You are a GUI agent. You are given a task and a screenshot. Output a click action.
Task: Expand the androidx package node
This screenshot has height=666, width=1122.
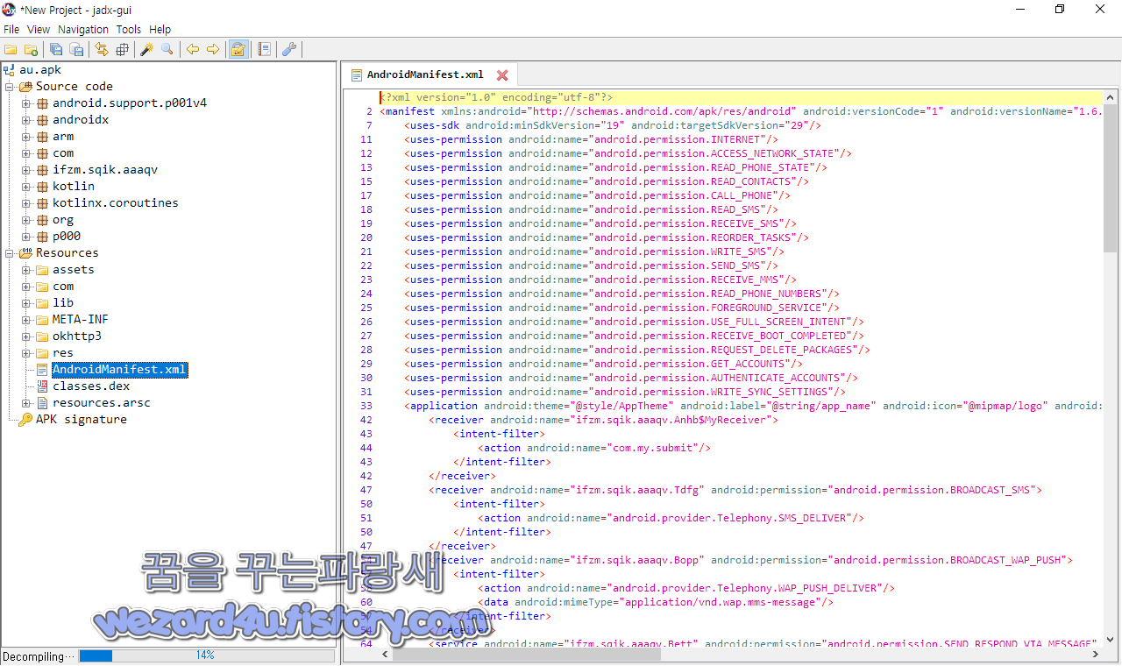click(26, 120)
